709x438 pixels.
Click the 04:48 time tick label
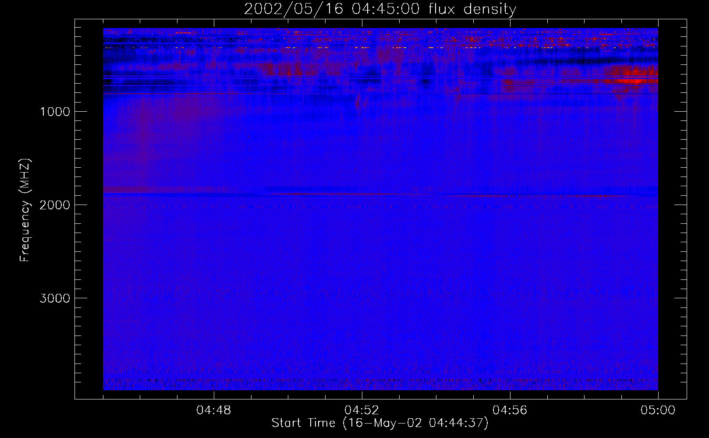click(214, 410)
